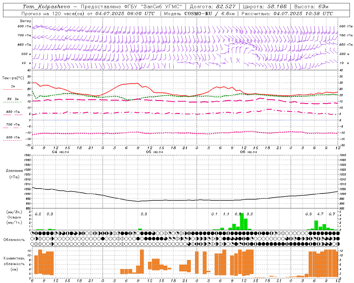Click the longitude value Долгота: 82.527
Image resolution: width=354 pixels, height=283 pixels.
pos(213,7)
